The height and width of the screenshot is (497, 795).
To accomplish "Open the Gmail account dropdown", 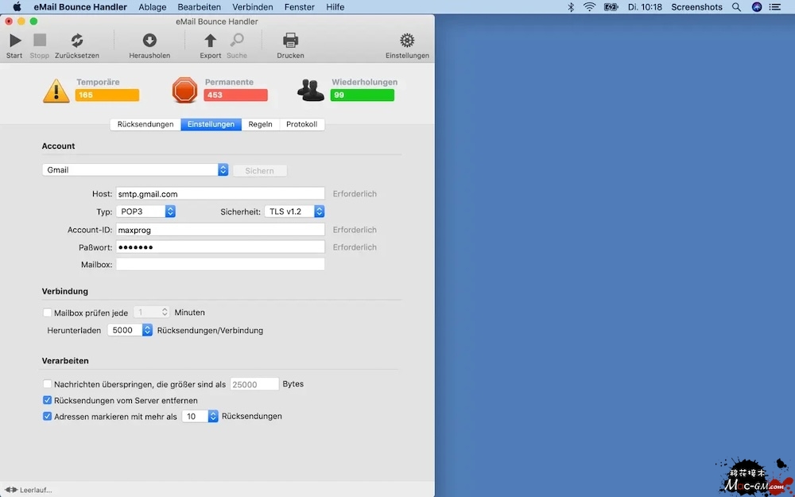I will tap(135, 170).
